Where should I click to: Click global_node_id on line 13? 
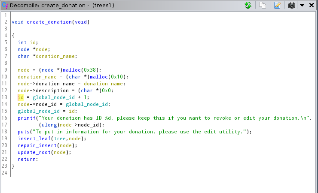[54, 97]
